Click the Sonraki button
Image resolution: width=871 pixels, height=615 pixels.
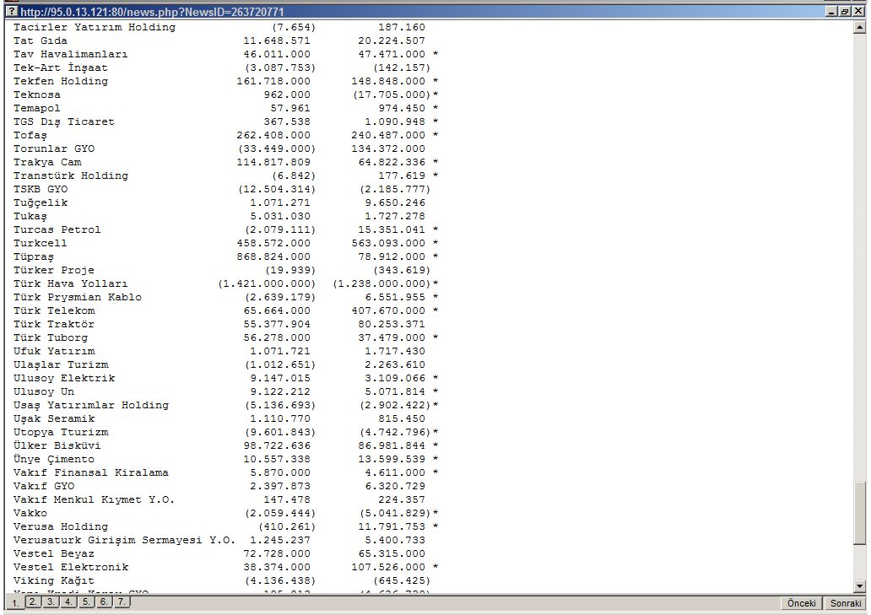846,603
